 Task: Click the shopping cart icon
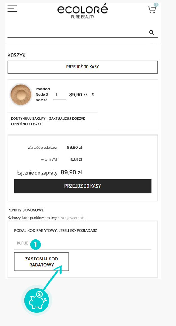pyautogui.click(x=152, y=10)
